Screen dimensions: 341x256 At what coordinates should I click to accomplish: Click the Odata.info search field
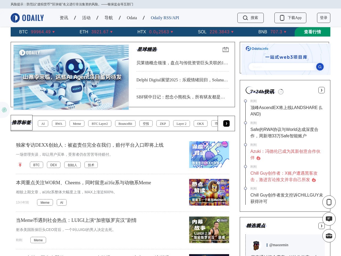tap(282, 67)
